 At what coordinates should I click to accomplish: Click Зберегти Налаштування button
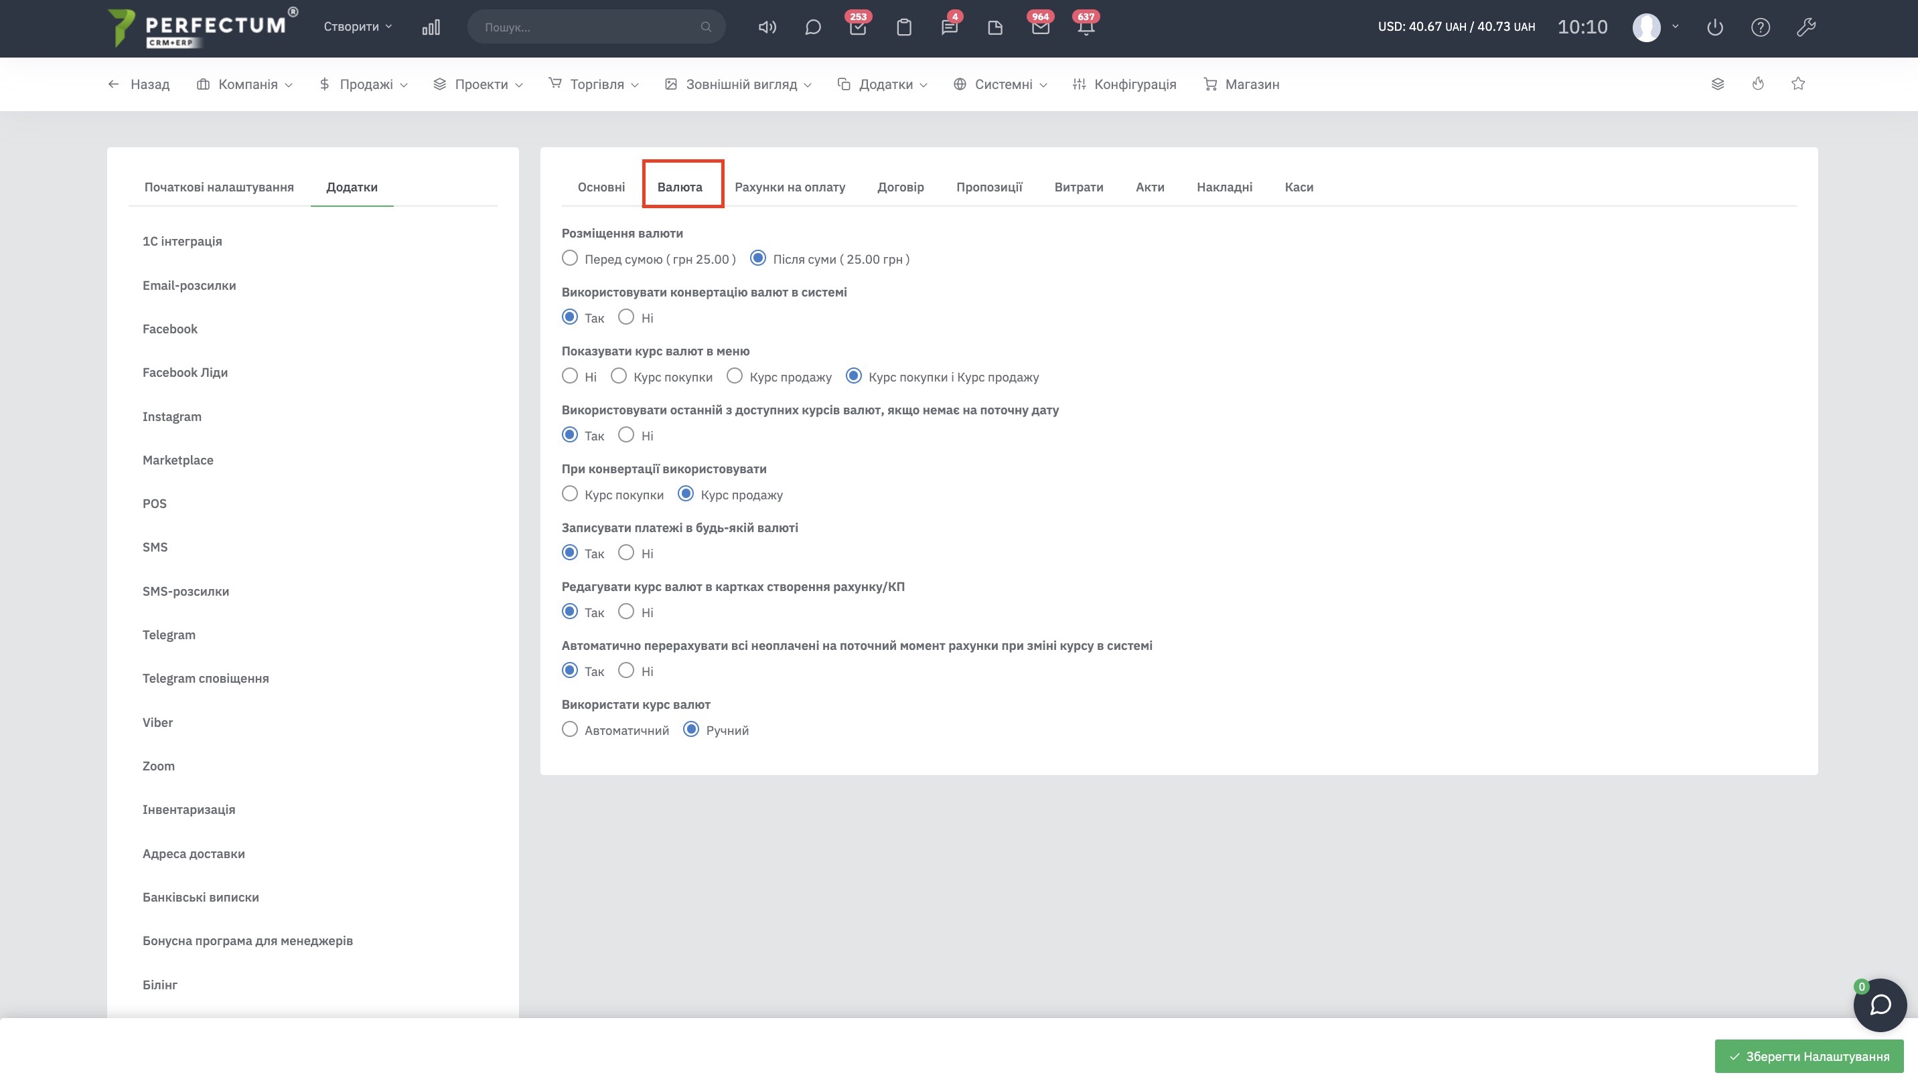click(x=1809, y=1056)
